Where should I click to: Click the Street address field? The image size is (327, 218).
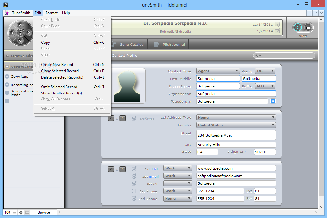[236, 135]
